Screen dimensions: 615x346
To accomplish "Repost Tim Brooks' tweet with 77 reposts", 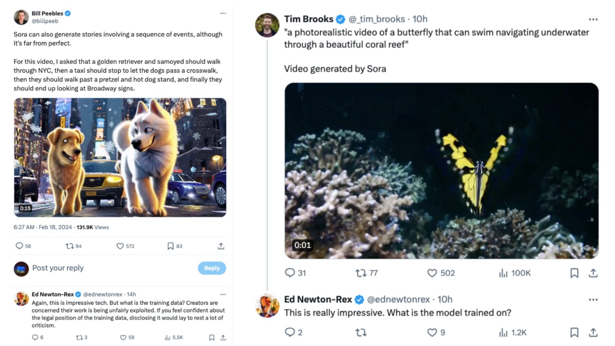I will [x=361, y=273].
